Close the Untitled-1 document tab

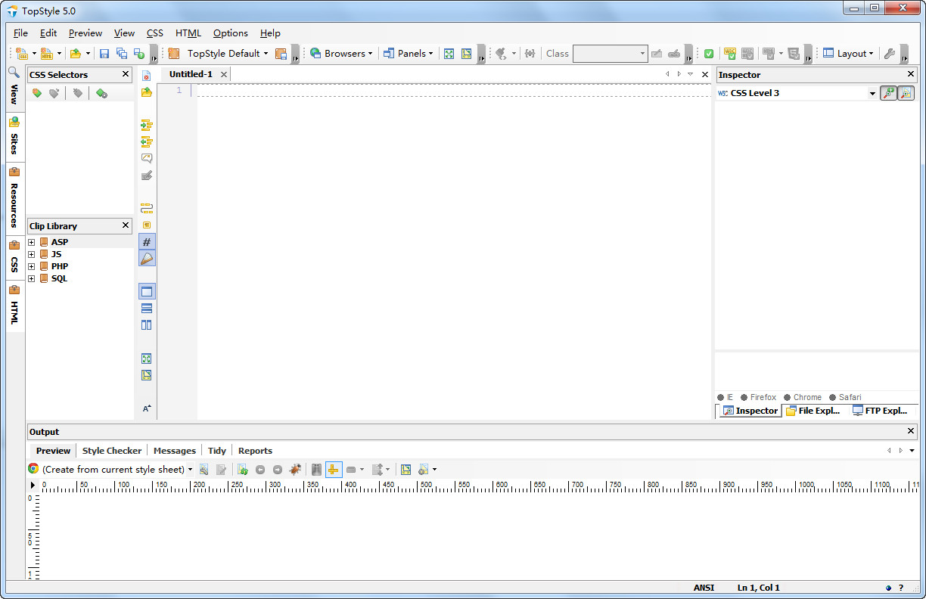(224, 74)
